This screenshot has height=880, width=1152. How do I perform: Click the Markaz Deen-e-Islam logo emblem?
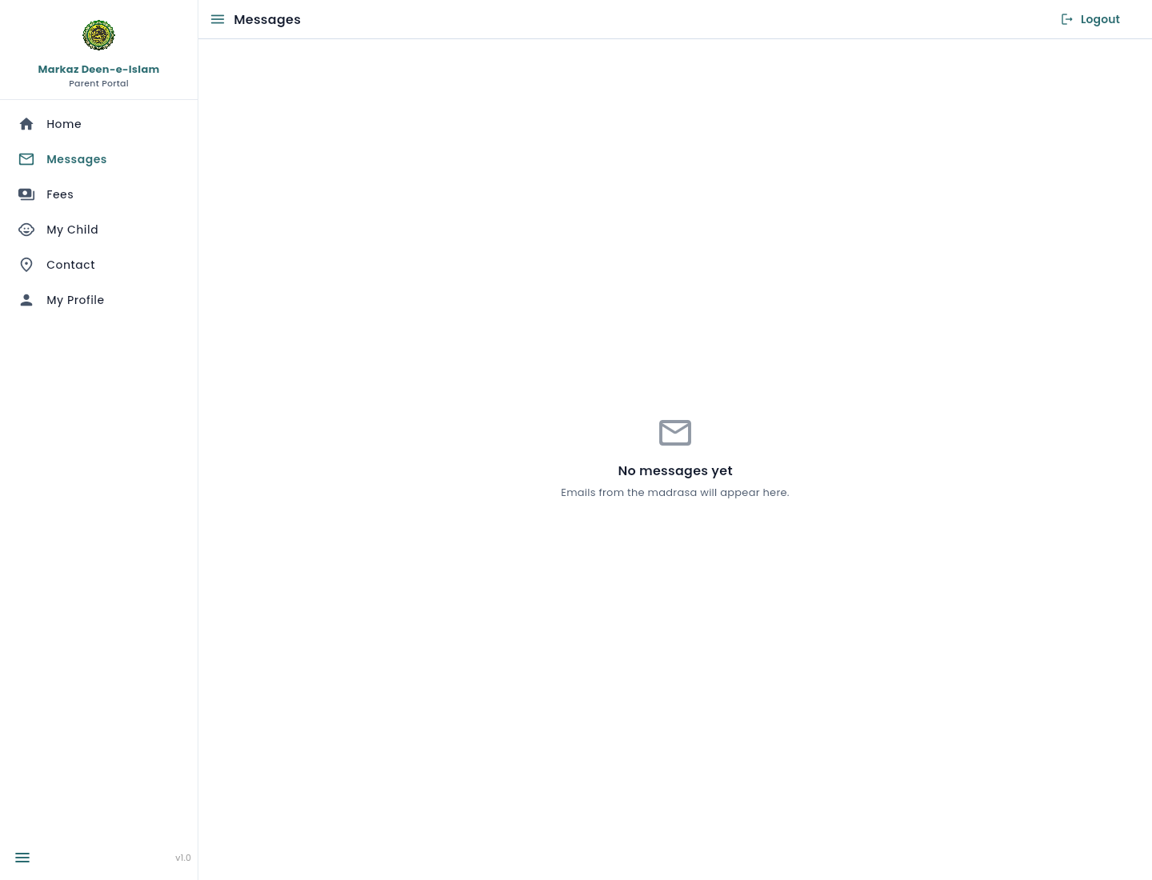[x=98, y=35]
